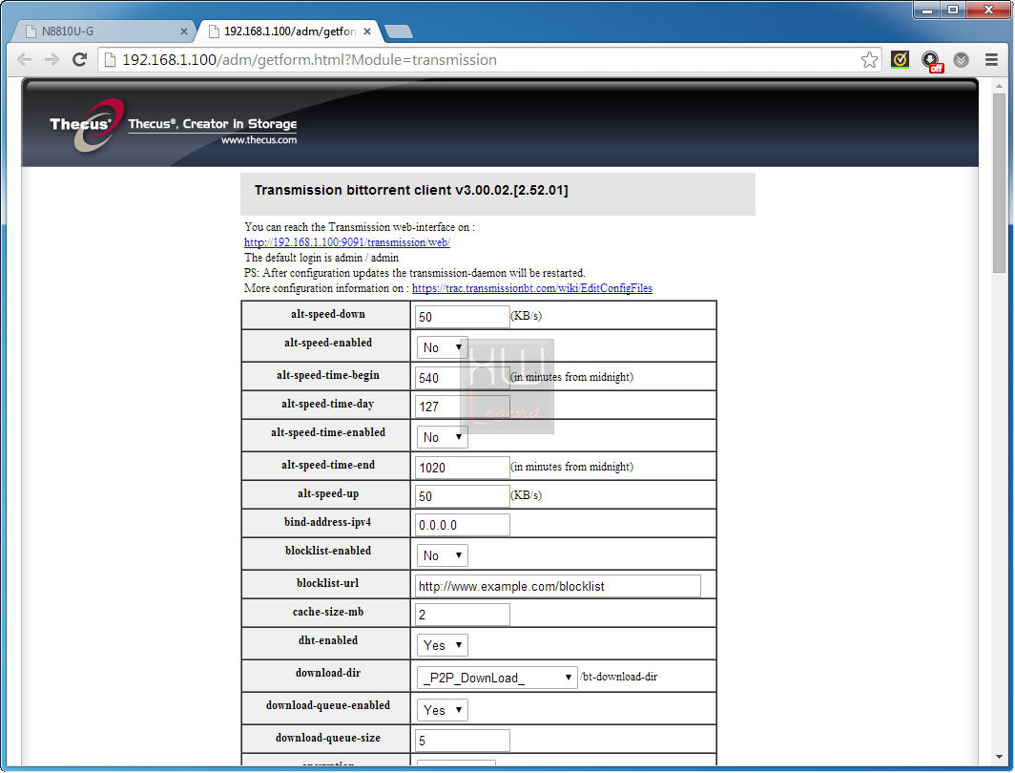The image size is (1015, 773).
Task: Click the '/bt-download-dir' text
Action: tap(619, 677)
